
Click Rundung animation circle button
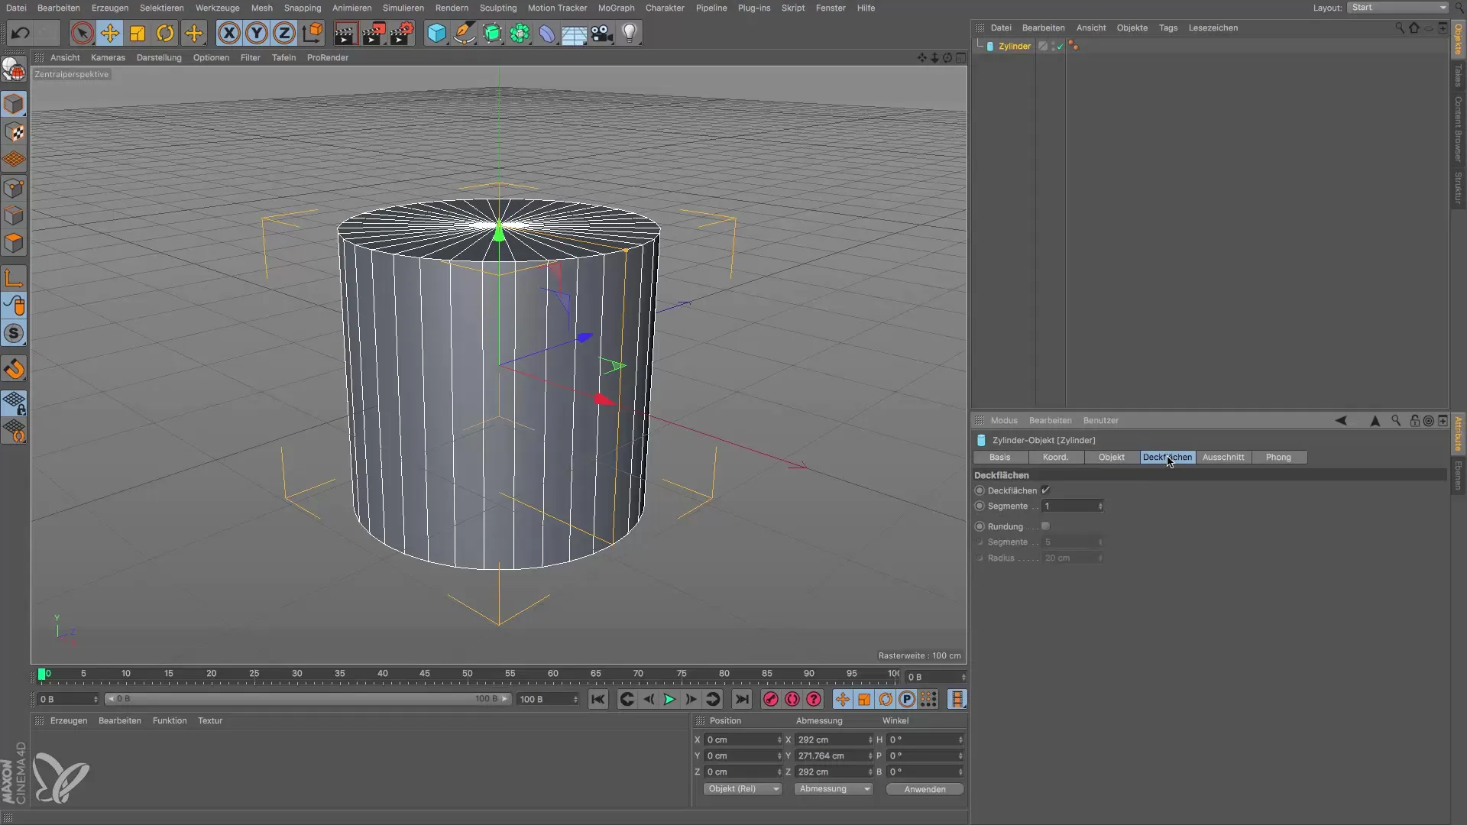click(980, 526)
